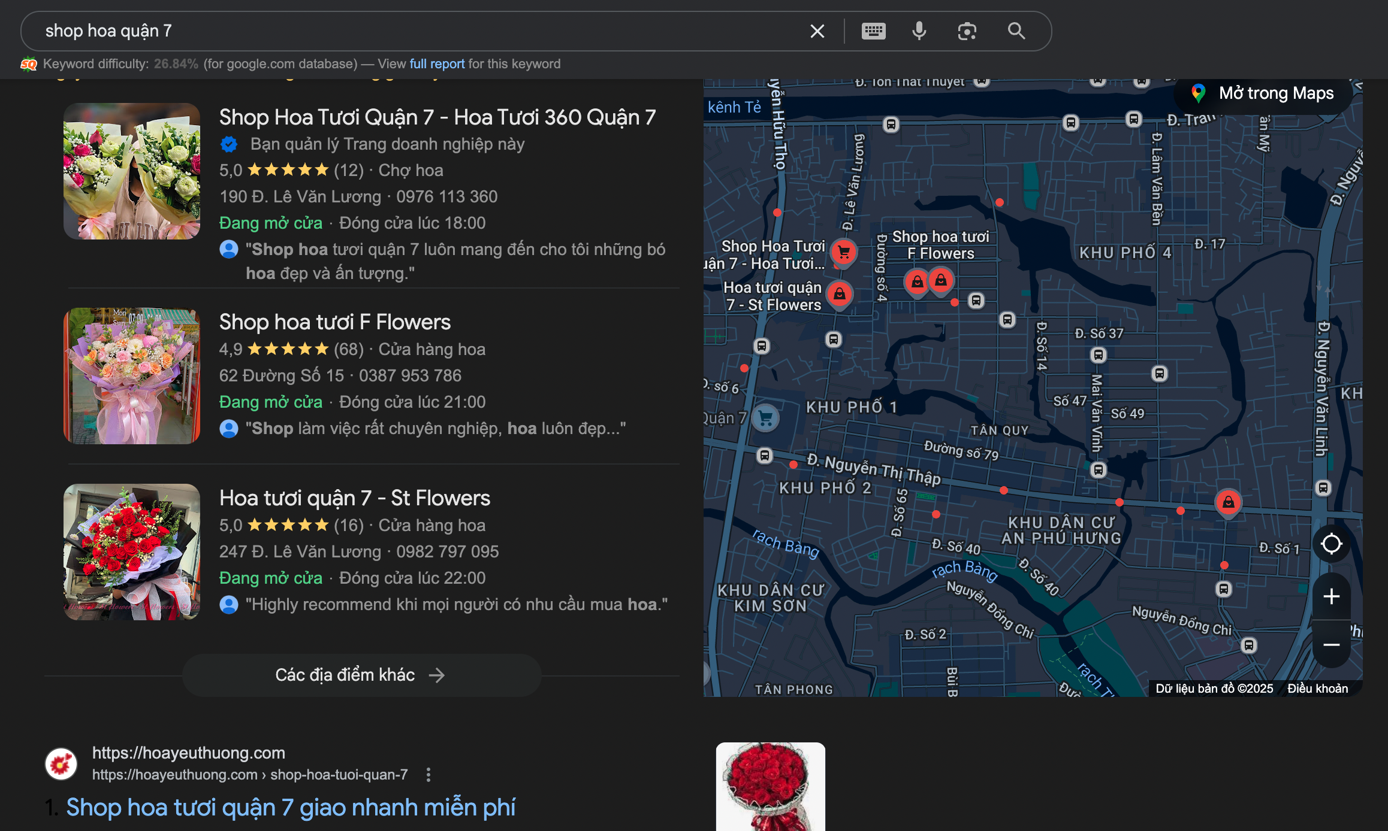Open the F Flowers pink bouquet thumbnail
Screen dimensions: 1388x831
tap(132, 376)
